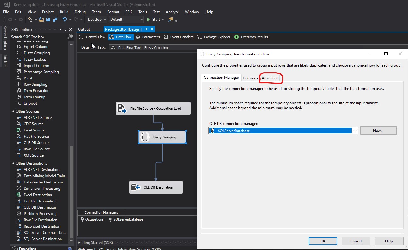Switch to the Columns tab
Screen dimensions: 408x250
(x=250, y=78)
